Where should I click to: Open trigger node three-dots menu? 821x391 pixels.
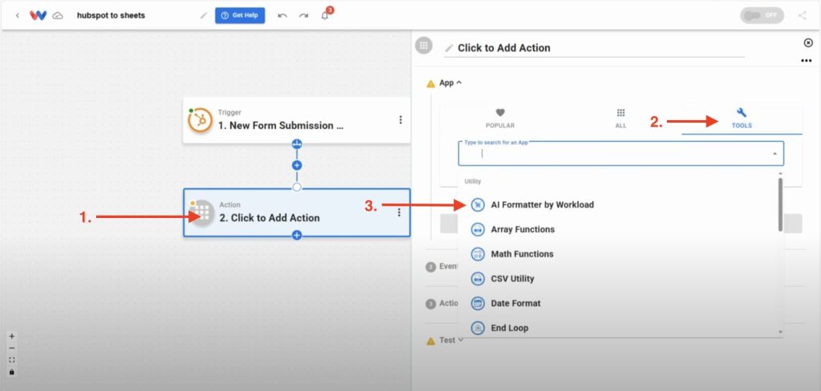401,120
